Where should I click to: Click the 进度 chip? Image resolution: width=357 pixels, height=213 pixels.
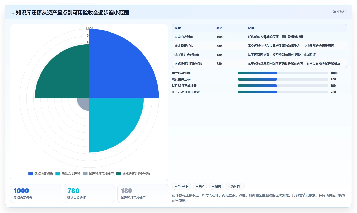216,186
